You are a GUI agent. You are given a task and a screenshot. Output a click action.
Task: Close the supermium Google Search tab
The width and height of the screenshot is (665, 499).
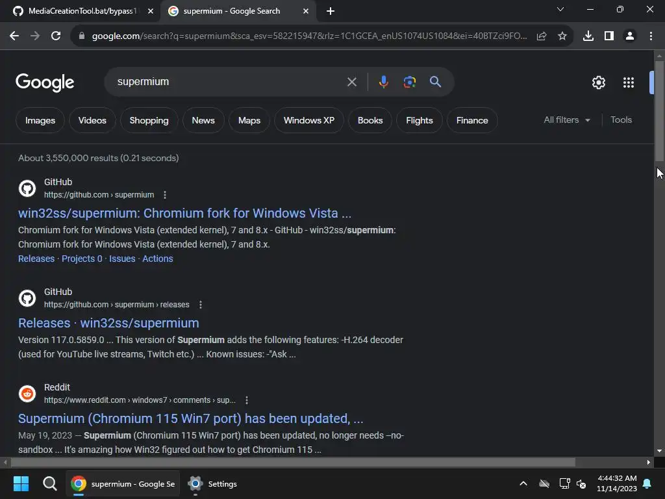tap(306, 11)
